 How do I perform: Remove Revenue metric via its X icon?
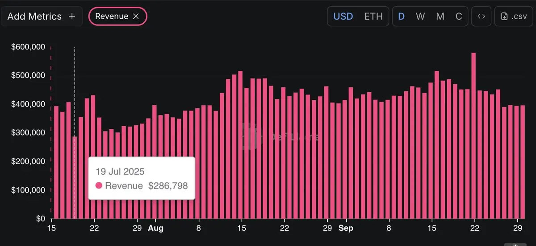[x=136, y=16]
